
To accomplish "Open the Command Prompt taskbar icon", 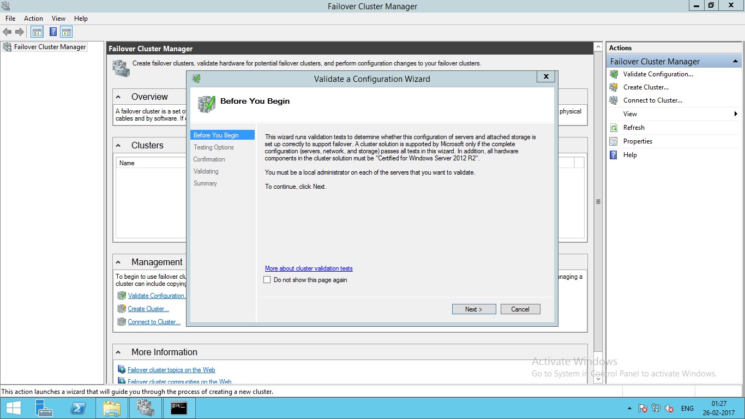I will pyautogui.click(x=179, y=408).
